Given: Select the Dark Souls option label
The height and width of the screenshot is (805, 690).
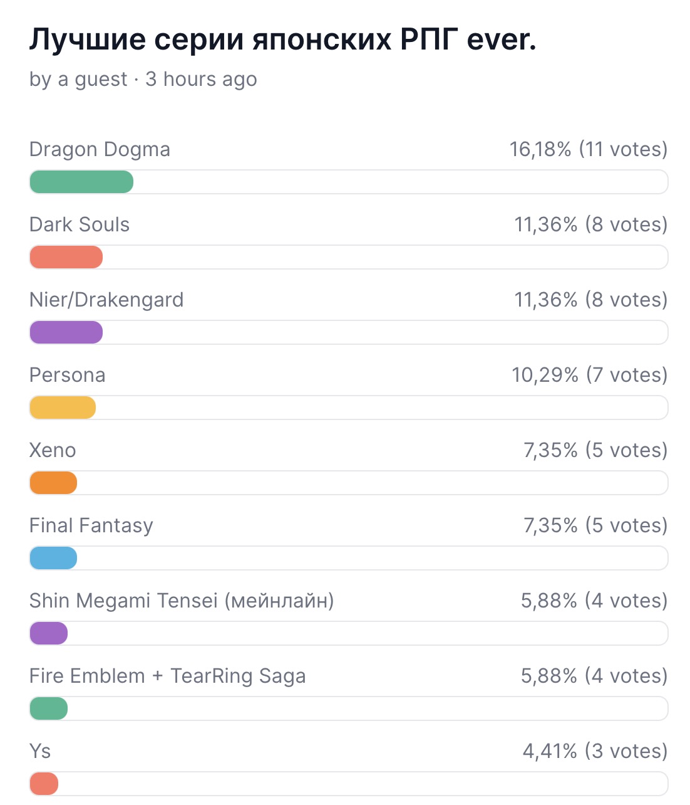Looking at the screenshot, I should pyautogui.click(x=80, y=224).
